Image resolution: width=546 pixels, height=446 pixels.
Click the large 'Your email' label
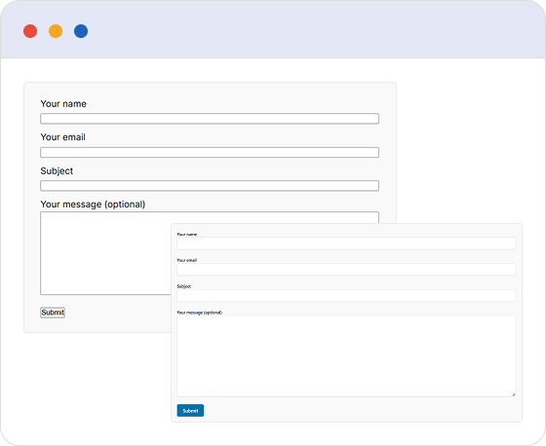(63, 137)
